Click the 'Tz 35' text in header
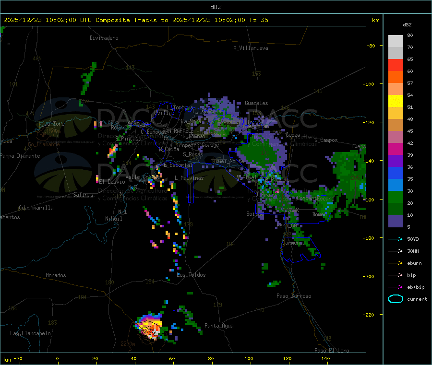This screenshot has width=432, height=365. coord(258,20)
